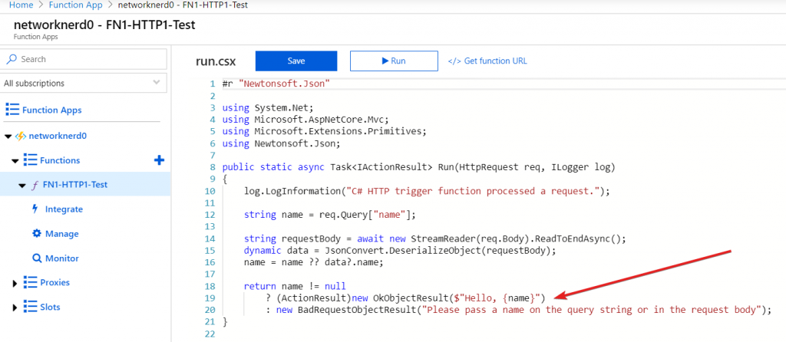Click Get function URL link
Viewport: 786px width, 342px height.
click(x=487, y=61)
